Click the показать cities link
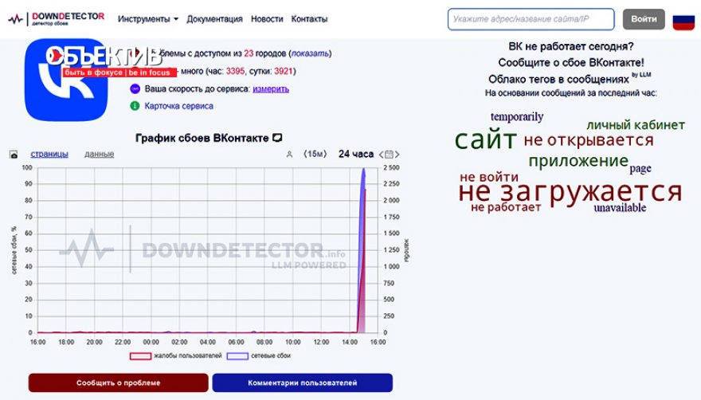The width and height of the screenshot is (701, 400). pos(310,53)
